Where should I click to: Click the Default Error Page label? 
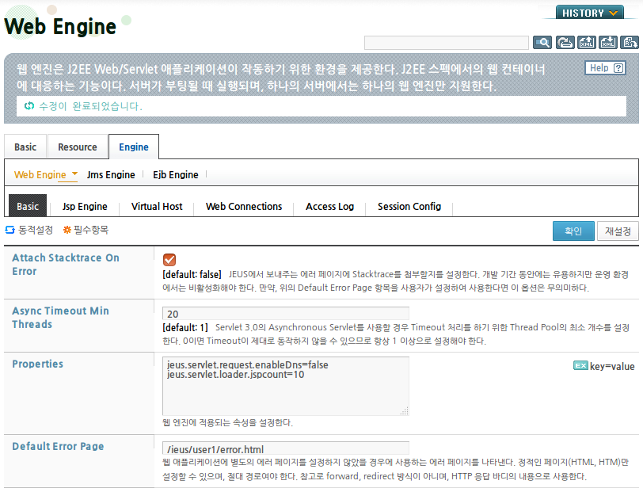point(58,446)
